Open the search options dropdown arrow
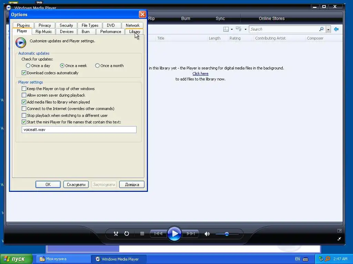The image size is (353, 264). tap(328, 30)
